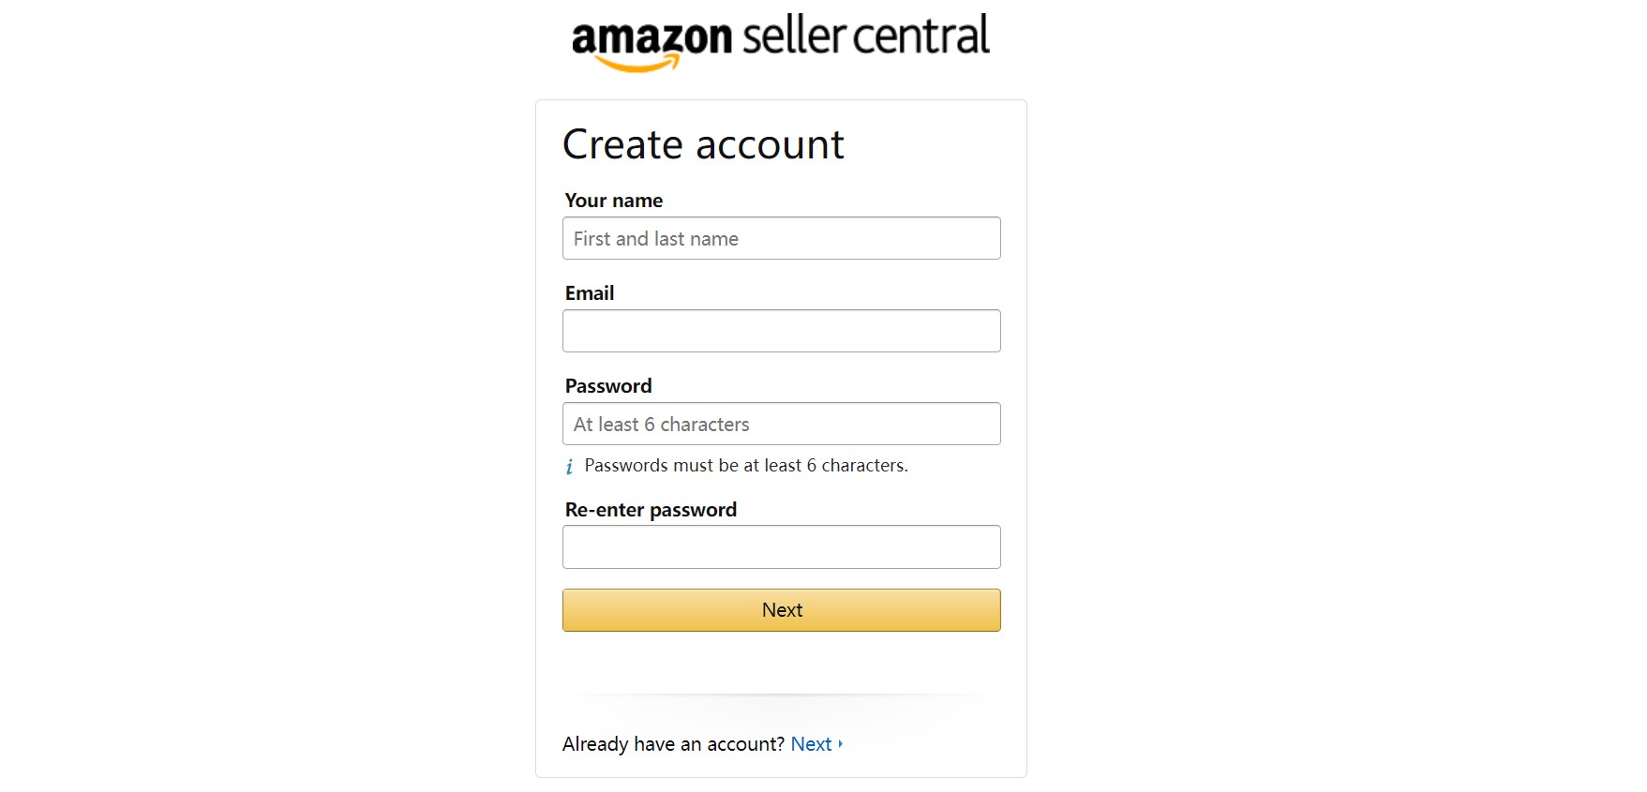Click the "seller central" text in the logo
The height and width of the screenshot is (792, 1647).
click(x=864, y=37)
